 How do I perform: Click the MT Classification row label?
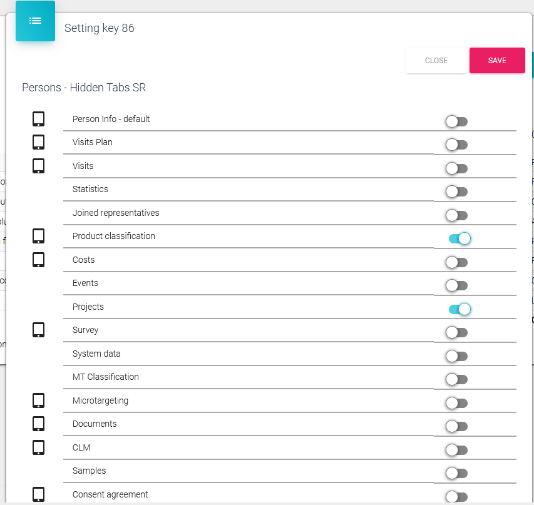[x=106, y=377]
